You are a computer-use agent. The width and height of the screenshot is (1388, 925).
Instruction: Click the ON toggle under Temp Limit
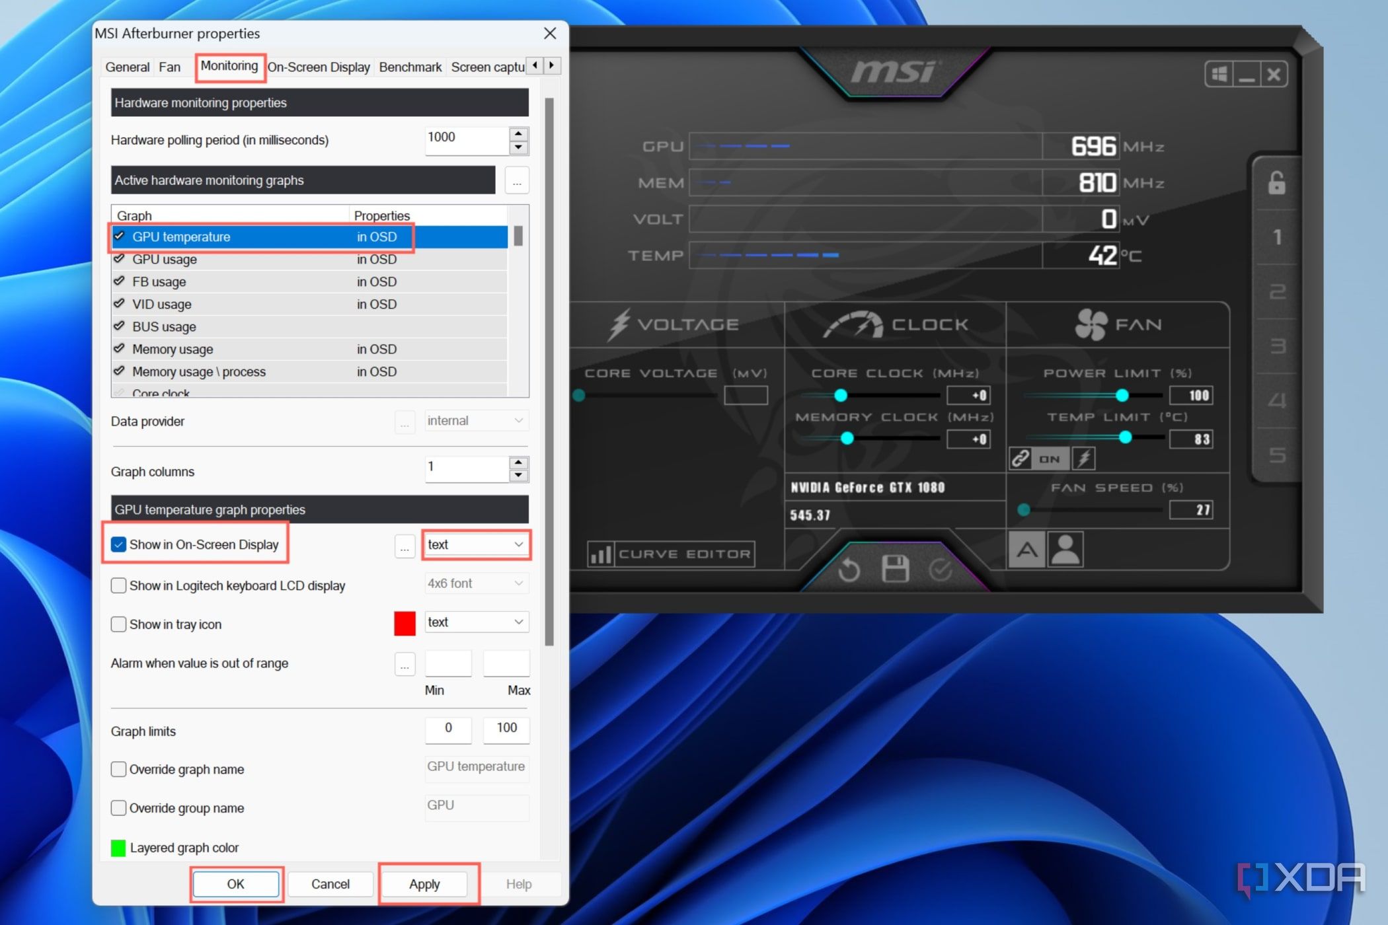[1050, 459]
